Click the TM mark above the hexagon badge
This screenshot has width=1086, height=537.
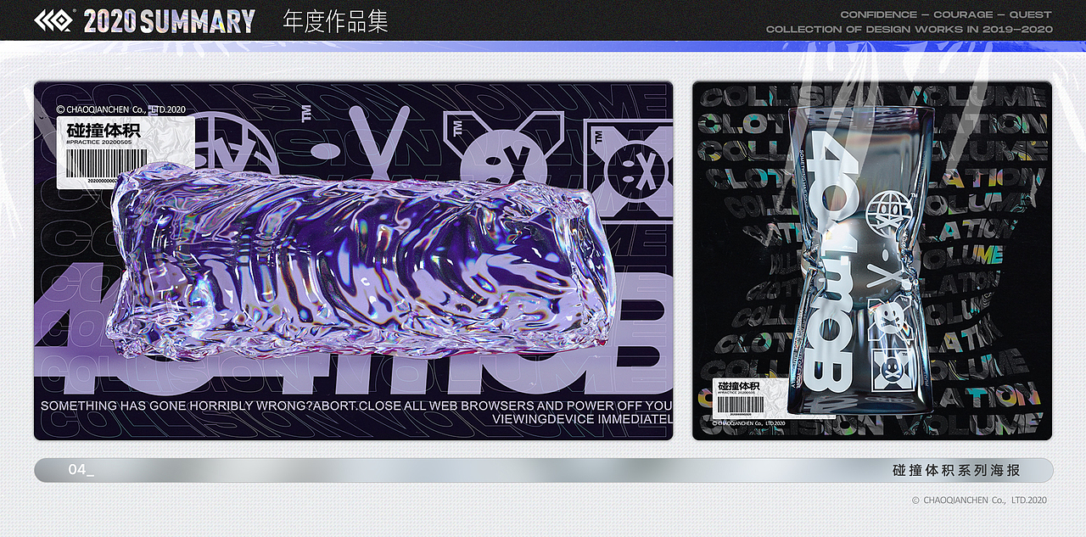point(458,127)
